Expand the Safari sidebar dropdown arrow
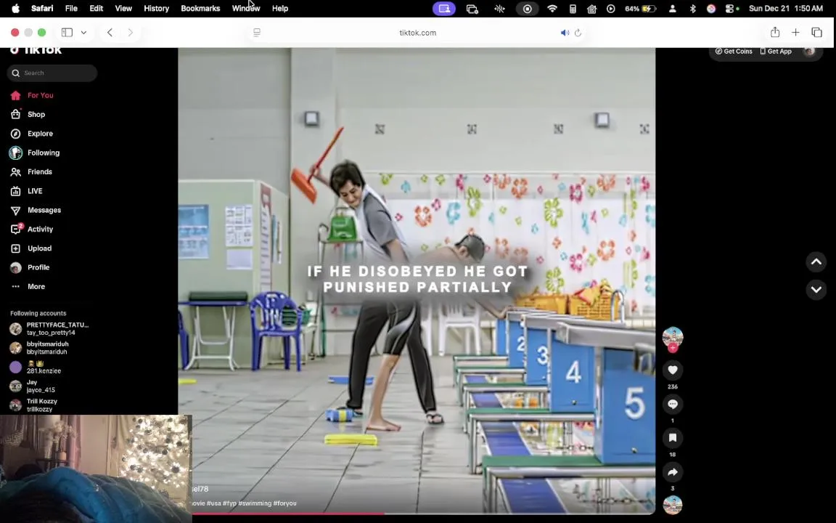 pyautogui.click(x=83, y=33)
